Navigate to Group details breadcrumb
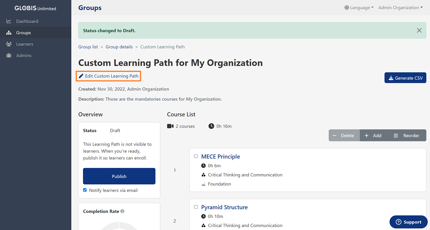Image resolution: width=430 pixels, height=230 pixels. (x=119, y=47)
